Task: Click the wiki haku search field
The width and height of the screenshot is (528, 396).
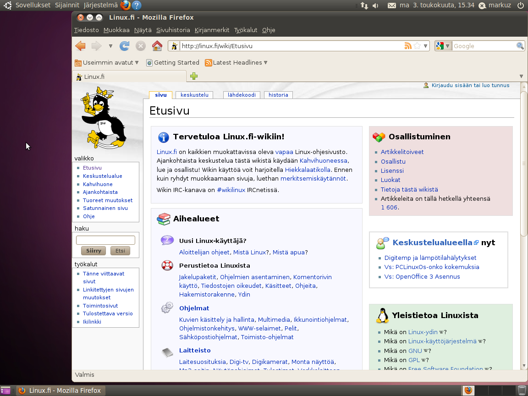Action: coord(105,240)
